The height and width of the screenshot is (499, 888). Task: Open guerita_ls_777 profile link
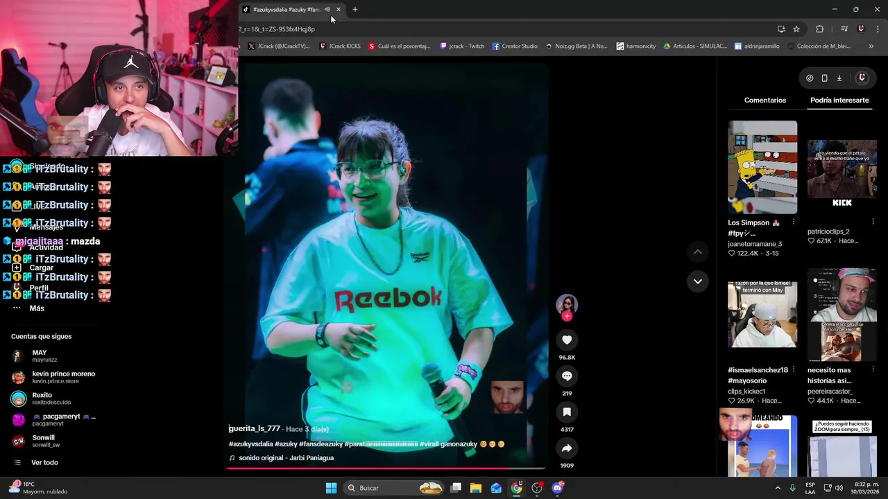(x=254, y=429)
